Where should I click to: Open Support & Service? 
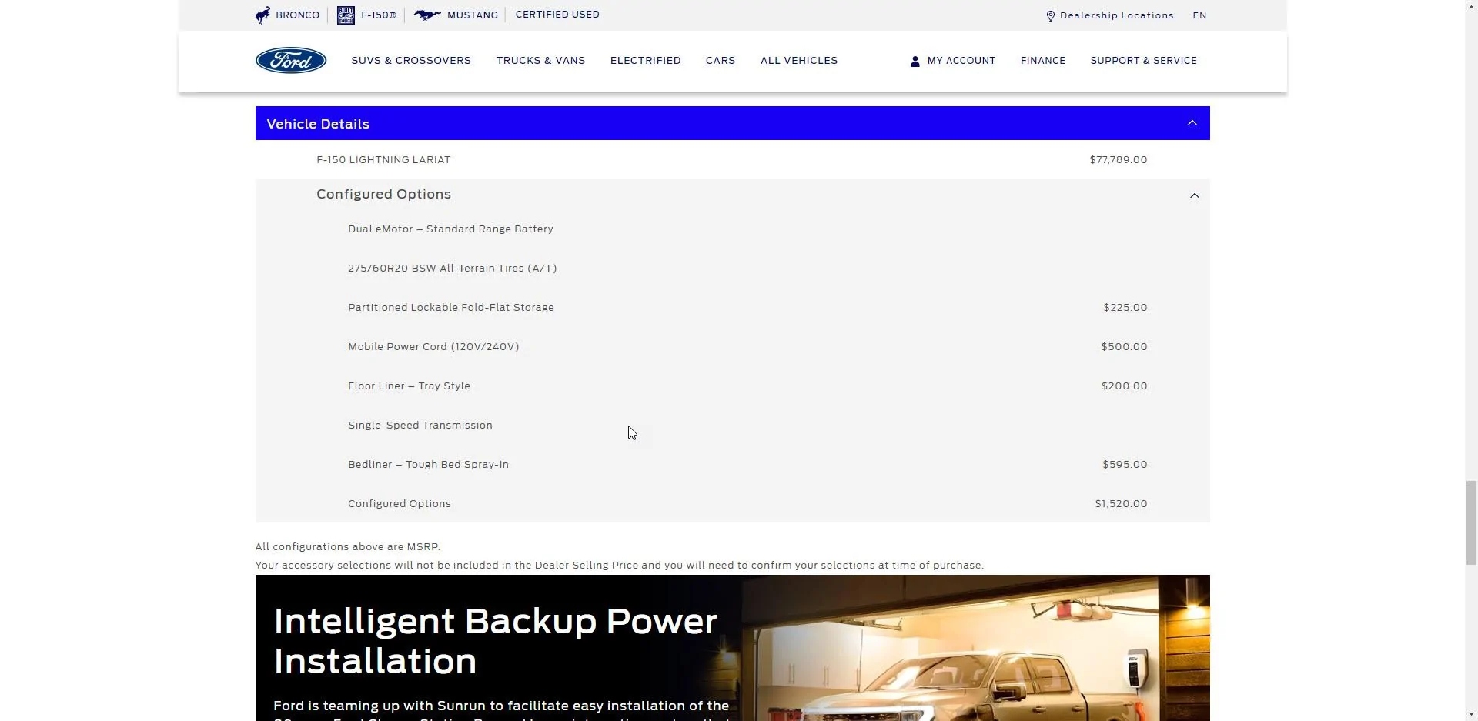pyautogui.click(x=1143, y=61)
